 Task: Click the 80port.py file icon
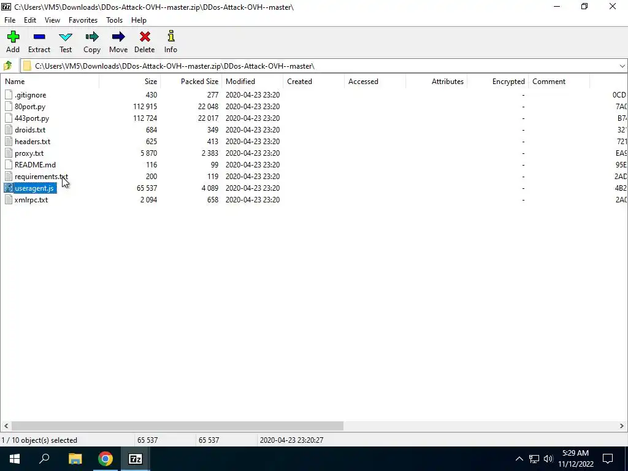pos(9,107)
